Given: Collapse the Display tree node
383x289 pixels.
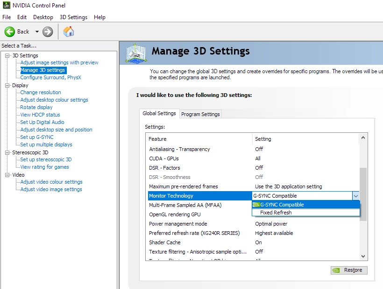Looking at the screenshot, I should (x=7, y=85).
